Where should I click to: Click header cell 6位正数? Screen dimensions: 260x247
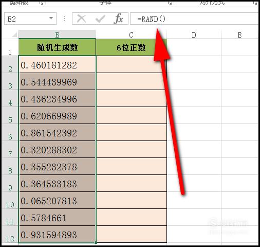[131, 47]
